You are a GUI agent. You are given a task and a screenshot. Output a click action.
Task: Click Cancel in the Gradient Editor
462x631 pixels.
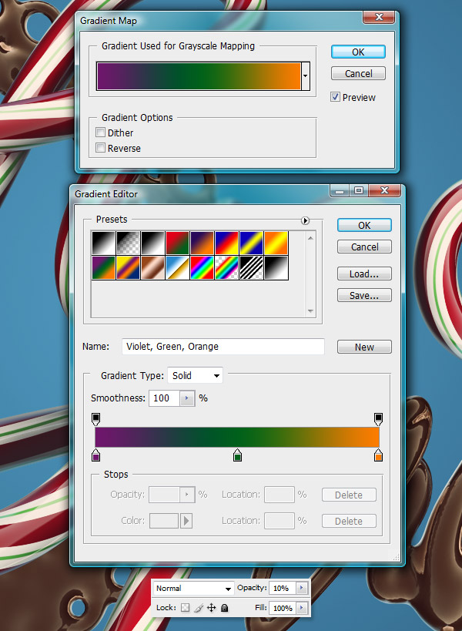point(364,247)
